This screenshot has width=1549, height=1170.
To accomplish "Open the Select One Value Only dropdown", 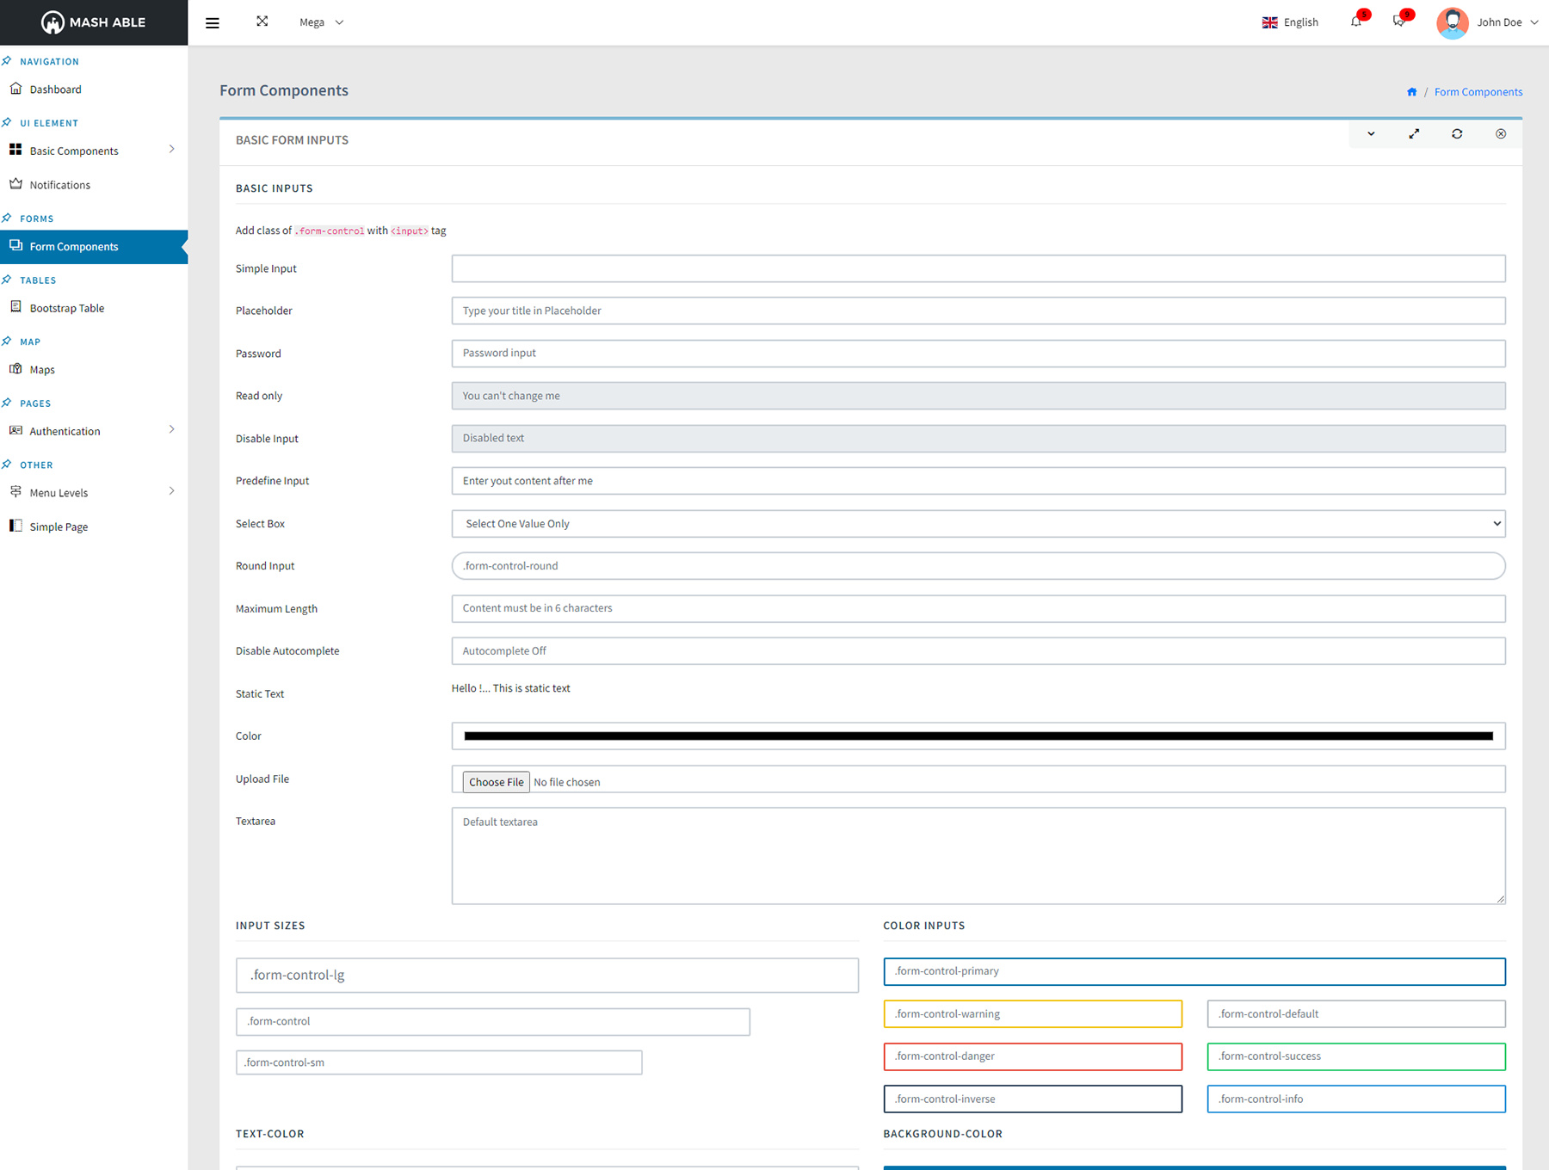I will [x=978, y=524].
